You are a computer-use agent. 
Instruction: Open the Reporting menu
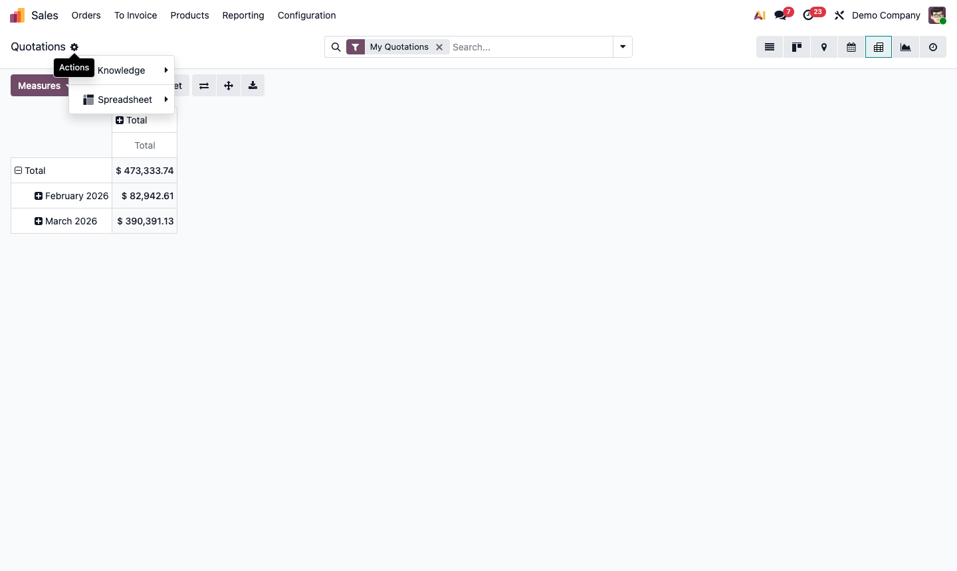coord(243,15)
